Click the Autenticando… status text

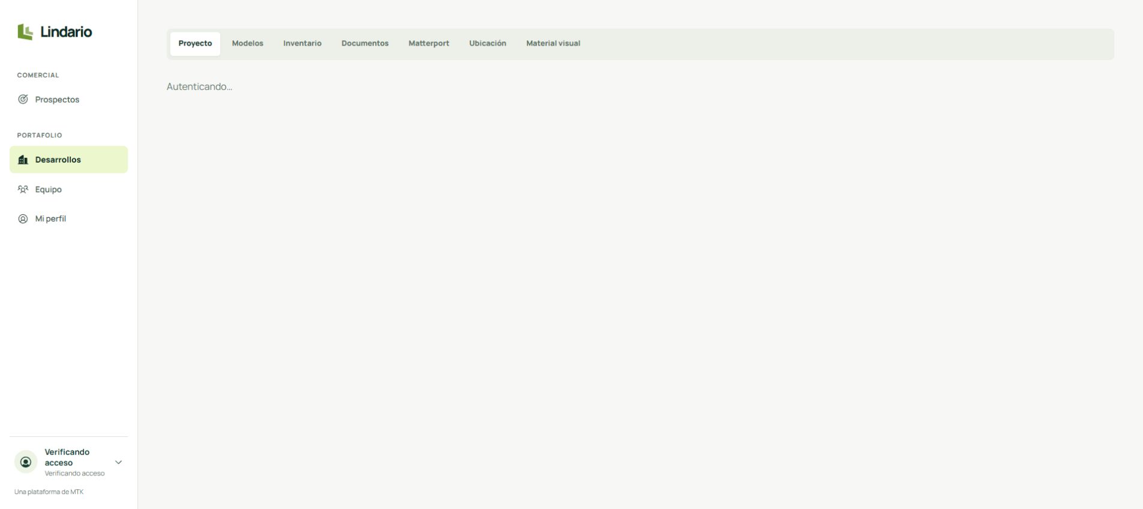[199, 86]
